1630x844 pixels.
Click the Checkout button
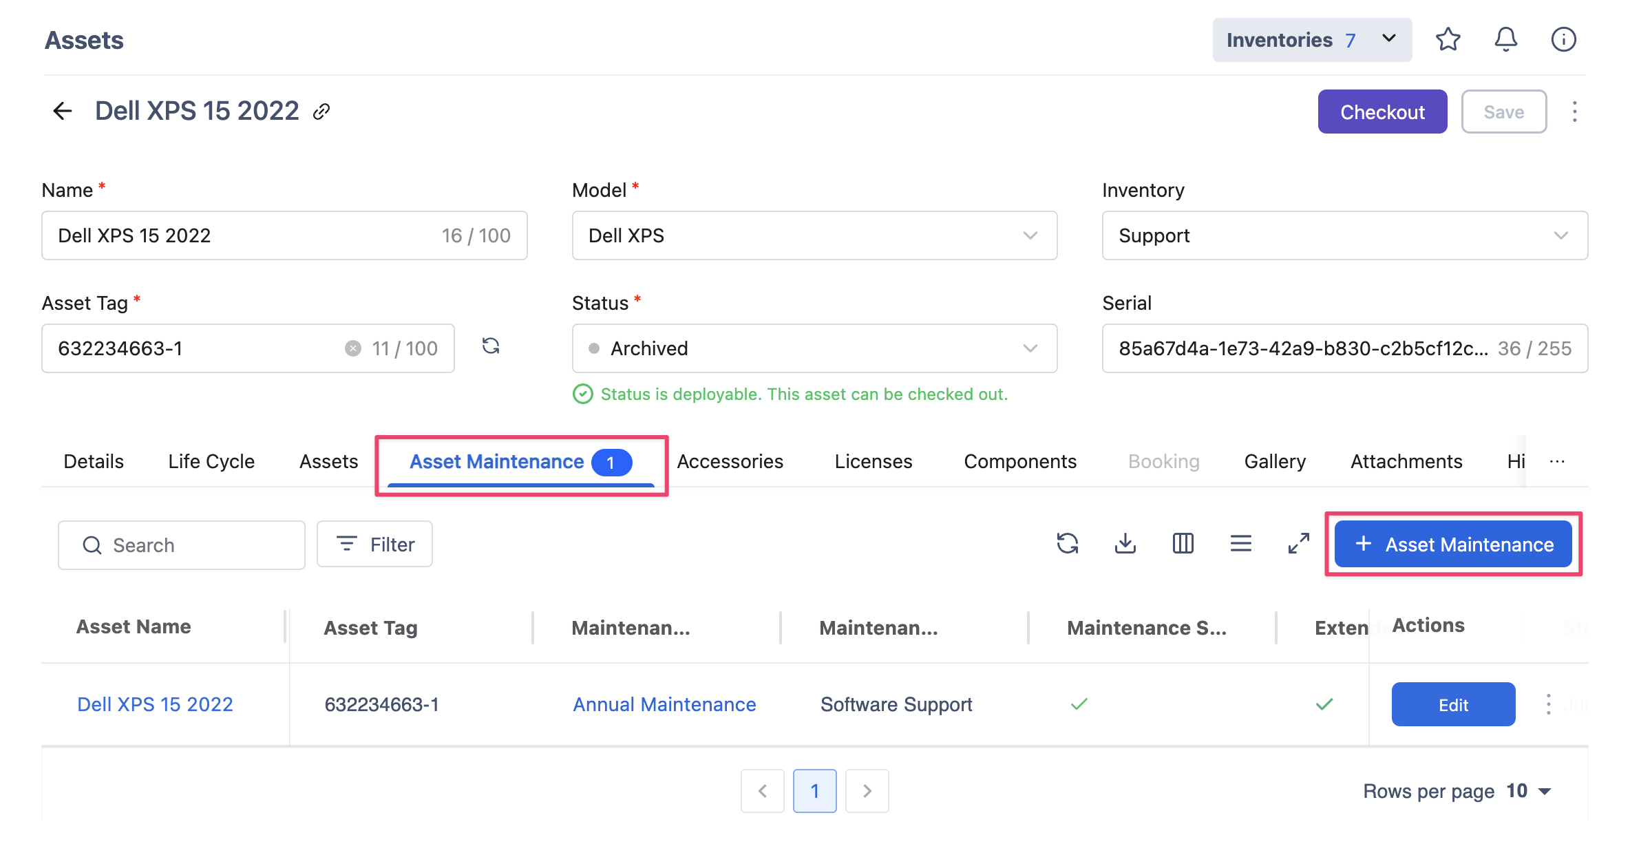pos(1382,112)
